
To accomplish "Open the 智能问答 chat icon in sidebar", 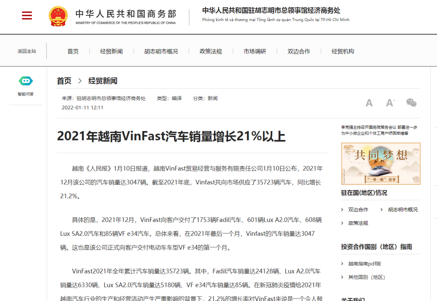I will pyautogui.click(x=25, y=81).
